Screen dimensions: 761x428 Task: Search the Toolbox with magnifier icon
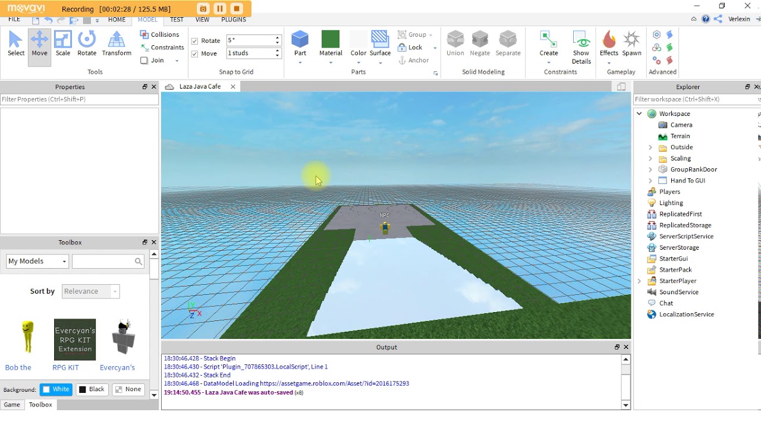click(139, 261)
